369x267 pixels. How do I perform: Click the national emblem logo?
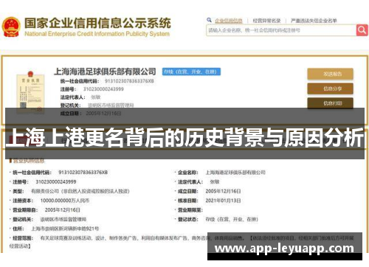pos(11,27)
